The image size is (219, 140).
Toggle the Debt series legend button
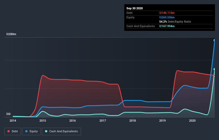tap(13, 131)
